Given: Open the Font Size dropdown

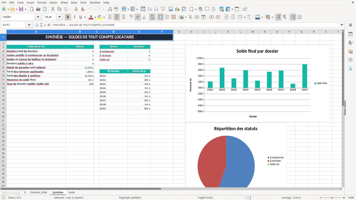Looking at the screenshot, I should pos(59,17).
